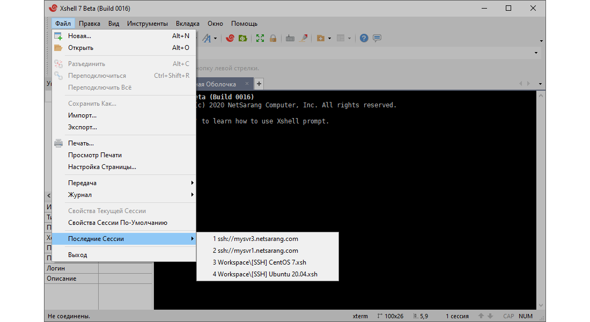
Task: Open the font settings toolbar icon
Action: tap(206, 38)
